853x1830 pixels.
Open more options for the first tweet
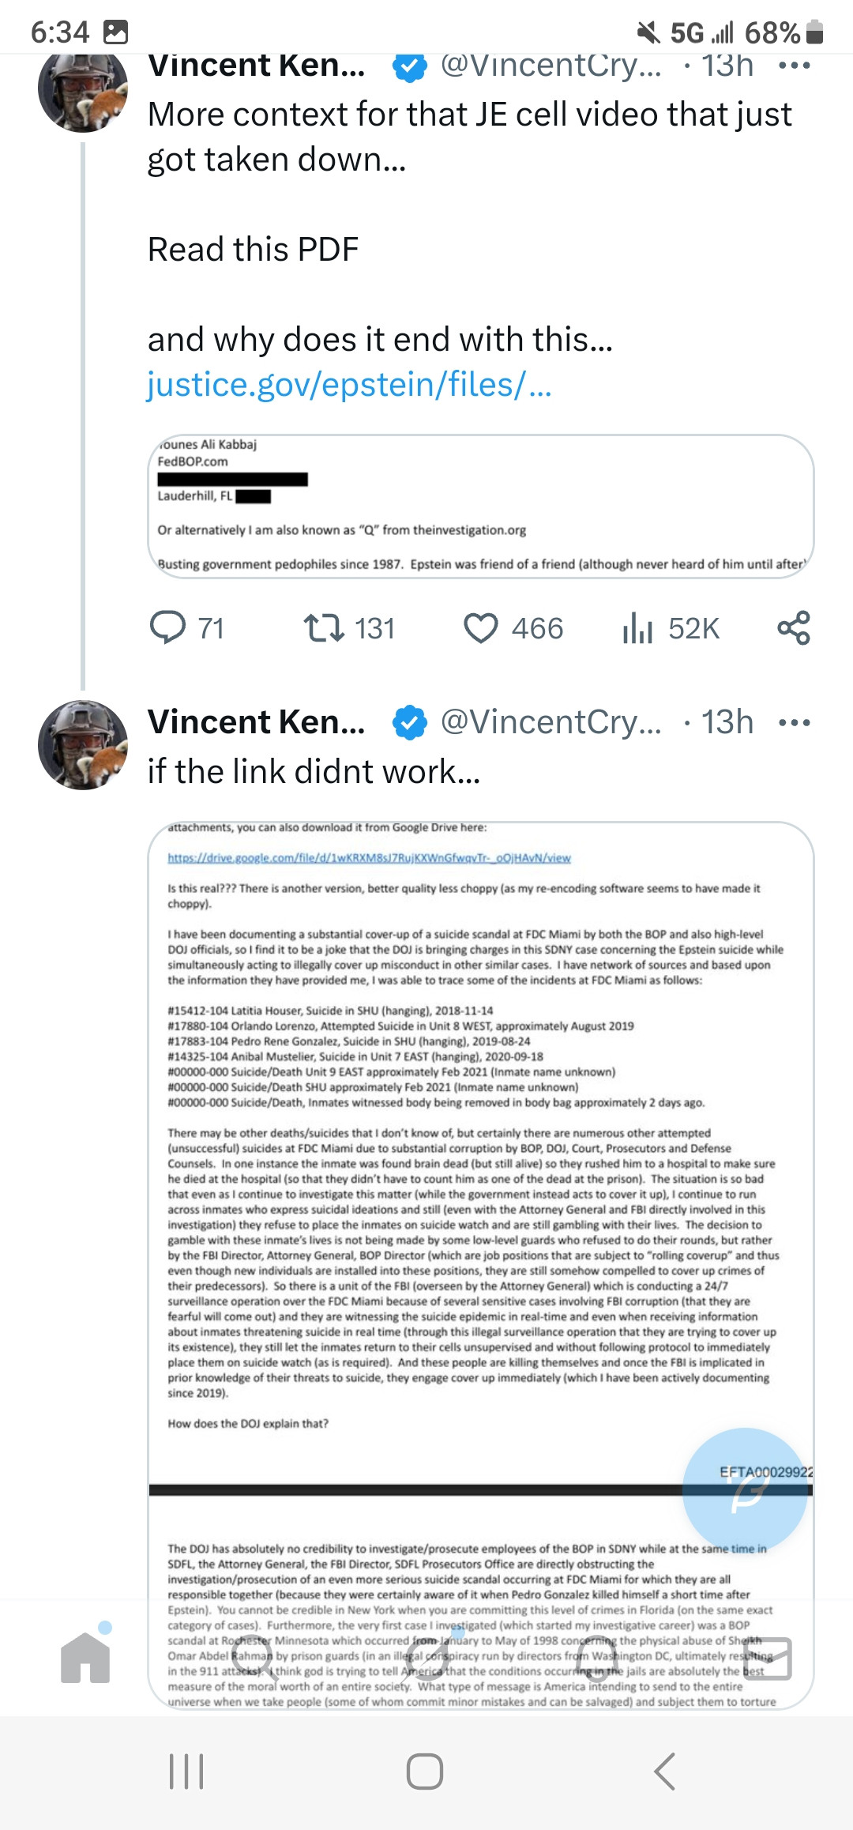[794, 66]
